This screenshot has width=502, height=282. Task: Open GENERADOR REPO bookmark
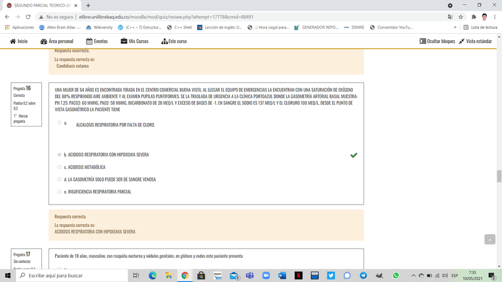coord(316,28)
